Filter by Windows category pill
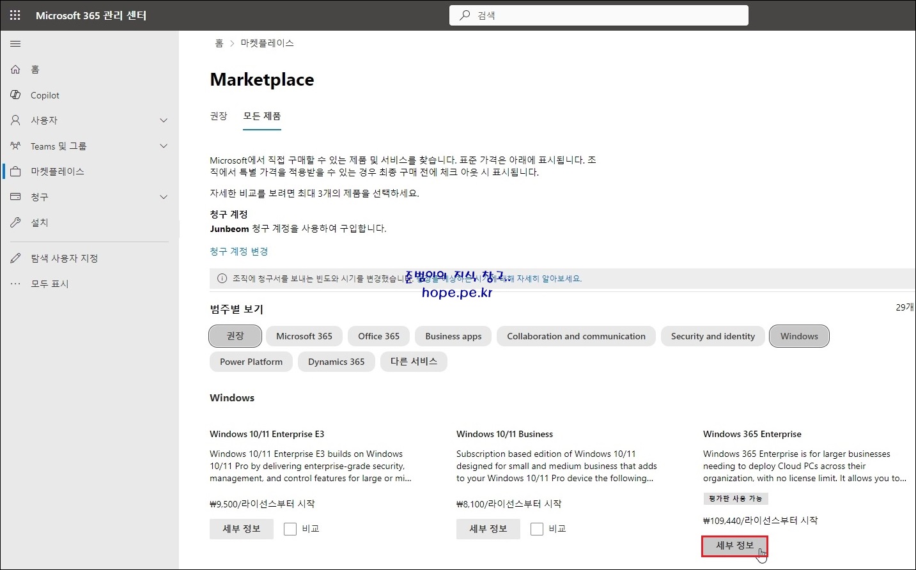The width and height of the screenshot is (916, 570). 799,336
